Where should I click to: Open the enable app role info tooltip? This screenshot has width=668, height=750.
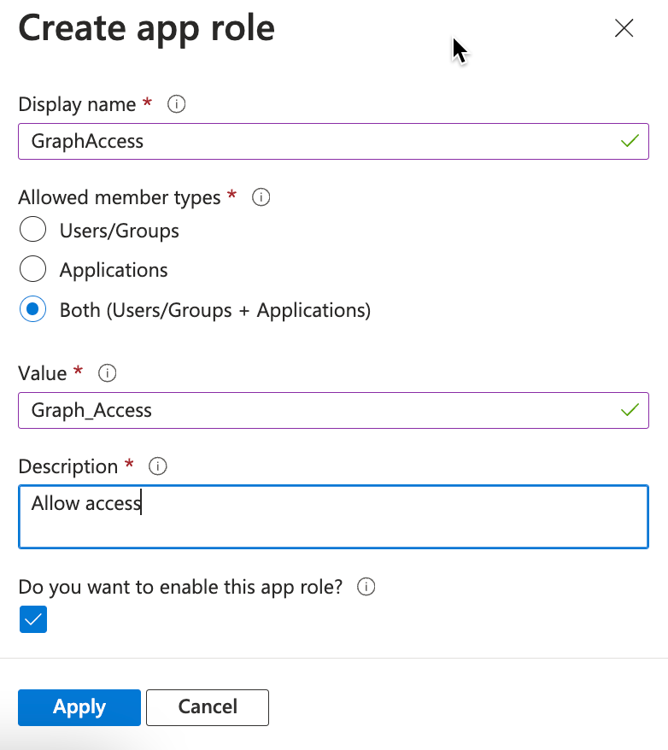tap(366, 587)
